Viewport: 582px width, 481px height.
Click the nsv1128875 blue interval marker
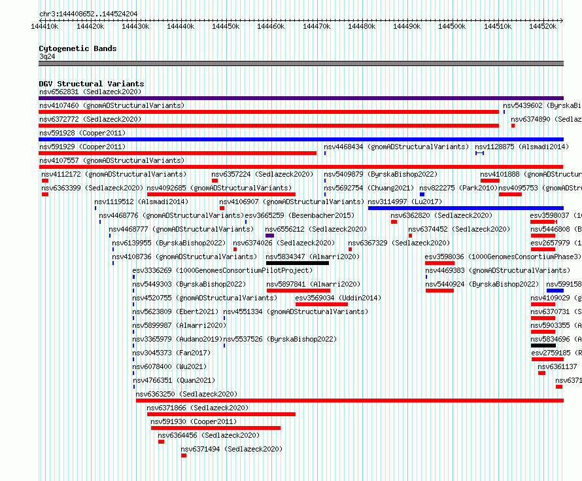(479, 153)
